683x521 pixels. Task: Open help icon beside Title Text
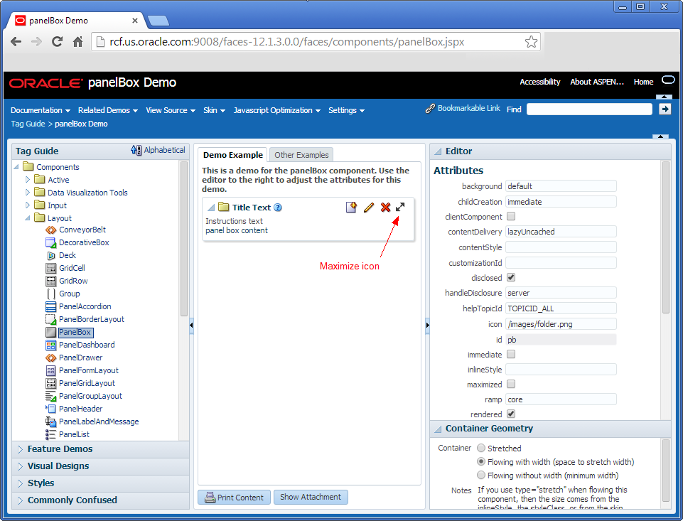point(277,208)
